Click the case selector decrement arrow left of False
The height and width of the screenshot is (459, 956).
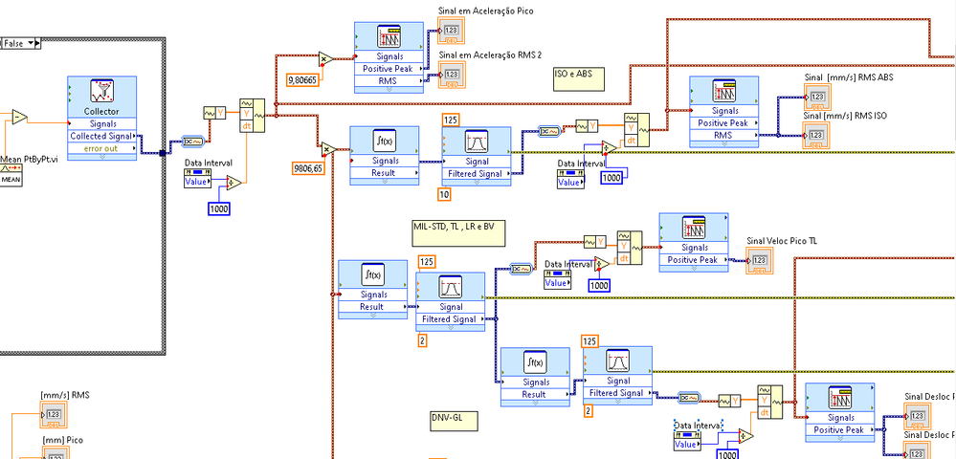tap(2, 43)
